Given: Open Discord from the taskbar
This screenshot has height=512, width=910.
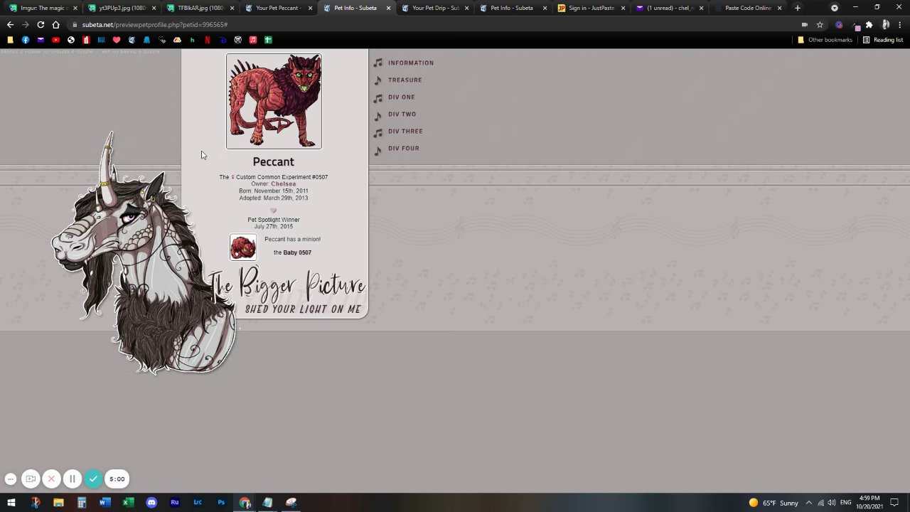Looking at the screenshot, I should point(151,503).
